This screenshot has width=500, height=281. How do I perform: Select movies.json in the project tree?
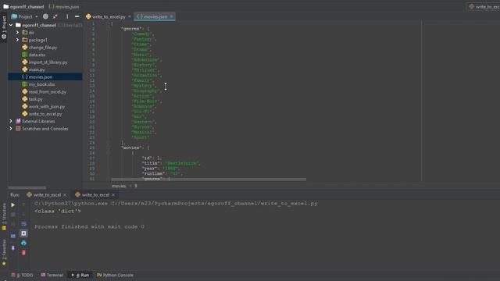[40, 76]
